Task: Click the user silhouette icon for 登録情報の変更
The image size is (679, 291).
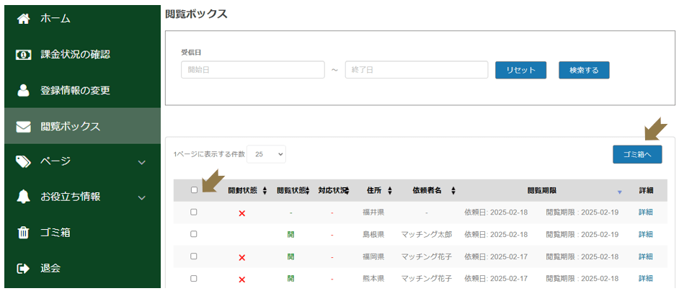Action: [23, 90]
